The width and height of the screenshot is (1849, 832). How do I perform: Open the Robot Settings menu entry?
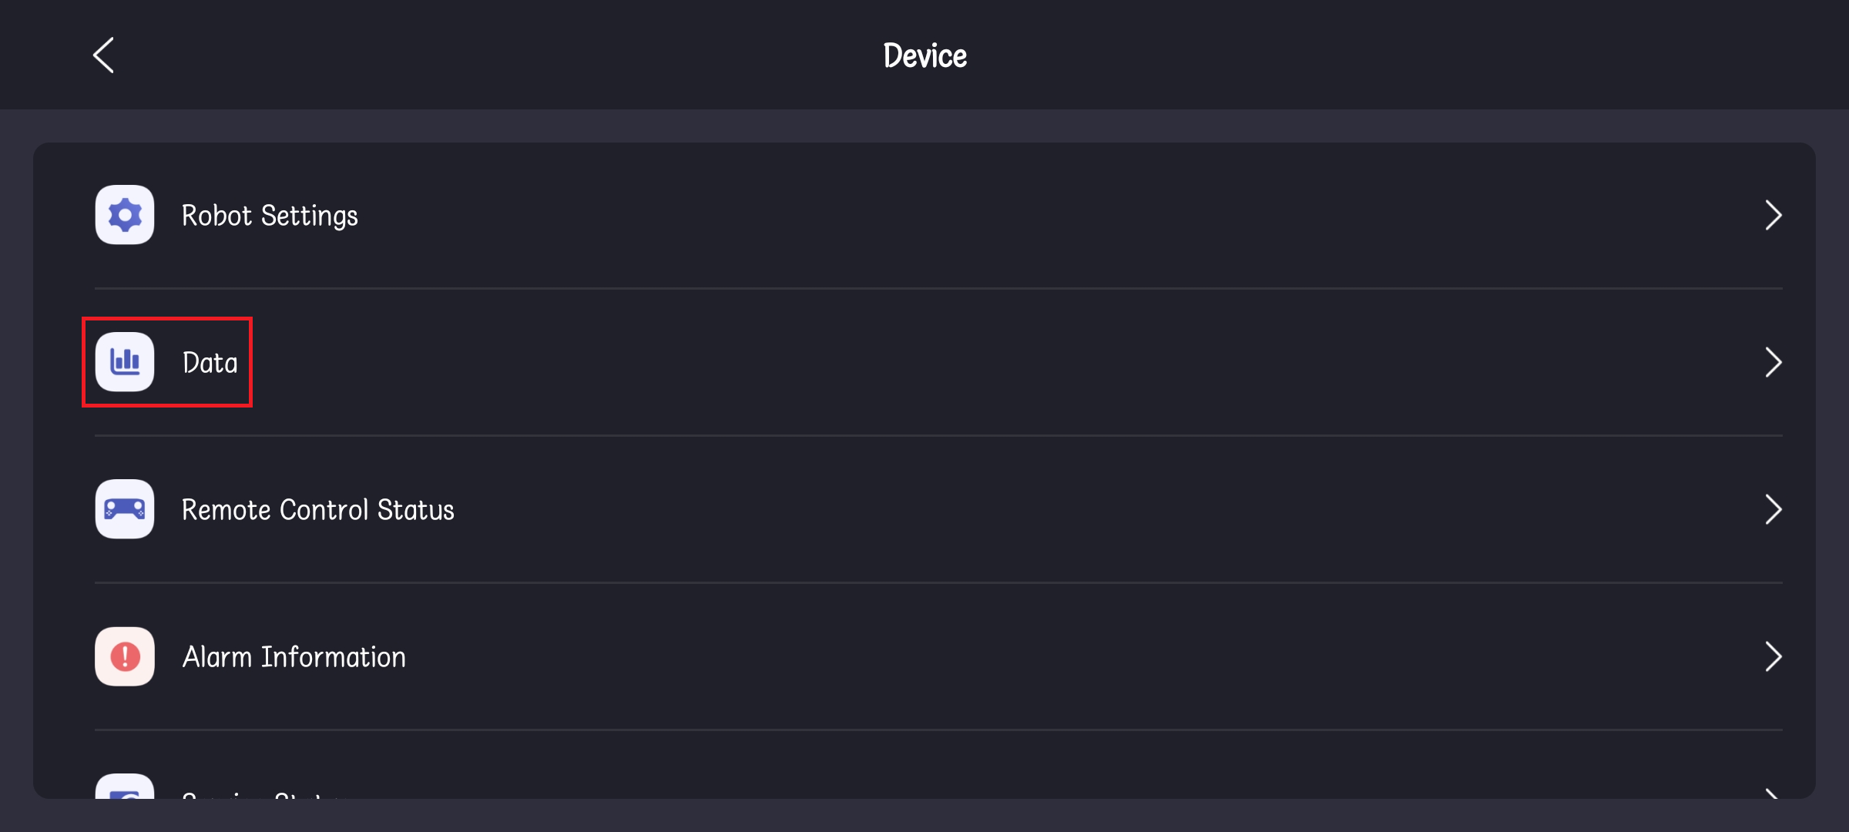click(x=270, y=216)
